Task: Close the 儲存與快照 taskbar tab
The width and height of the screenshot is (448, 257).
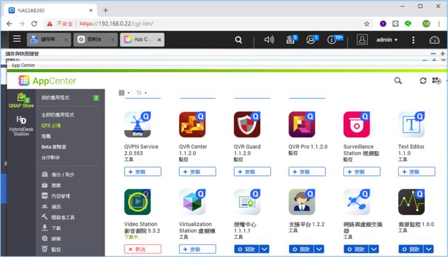Action: pyautogui.click(x=66, y=40)
